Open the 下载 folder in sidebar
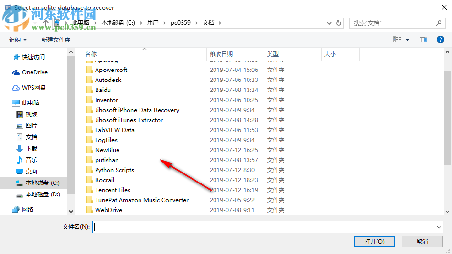The height and width of the screenshot is (254, 452). 31,148
